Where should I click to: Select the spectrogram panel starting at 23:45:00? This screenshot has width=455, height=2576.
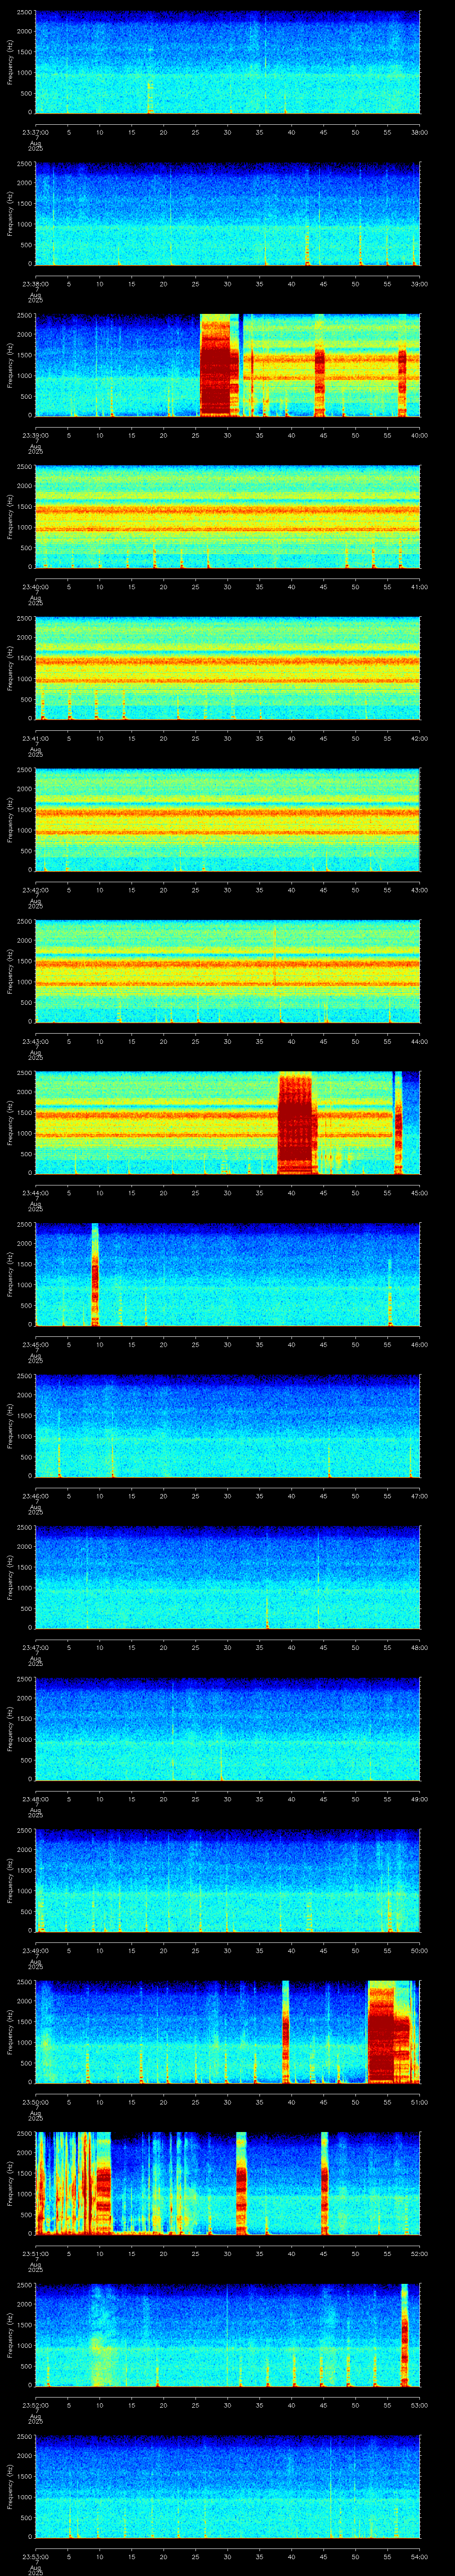coord(227,1274)
